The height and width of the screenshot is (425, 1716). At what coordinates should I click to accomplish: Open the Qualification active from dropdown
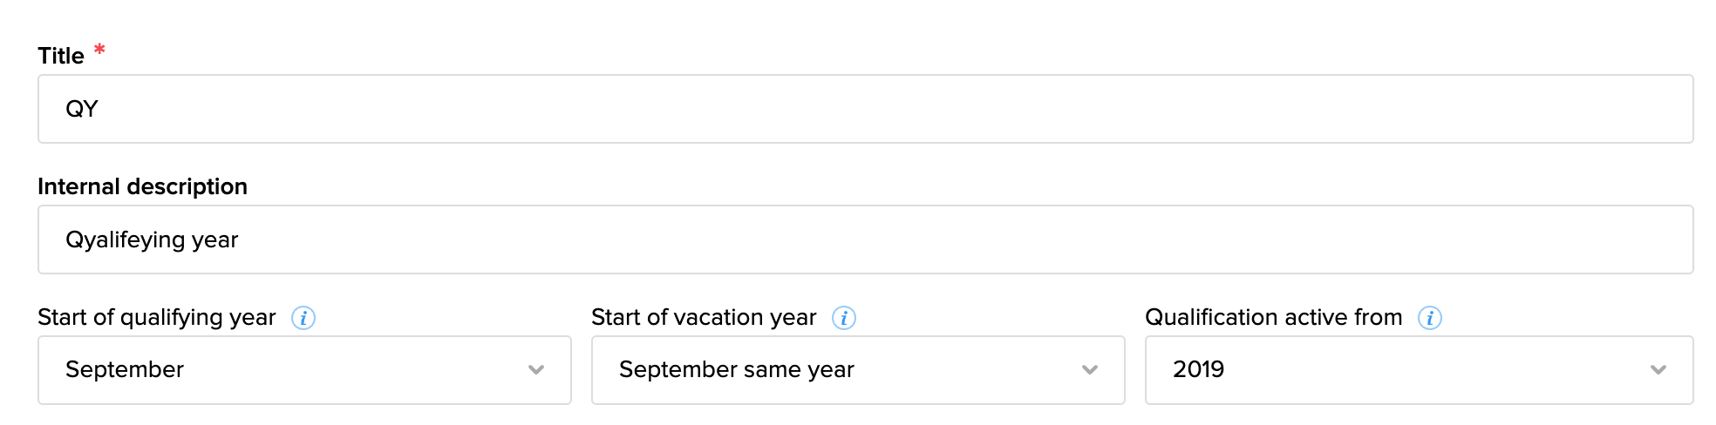coord(1418,370)
